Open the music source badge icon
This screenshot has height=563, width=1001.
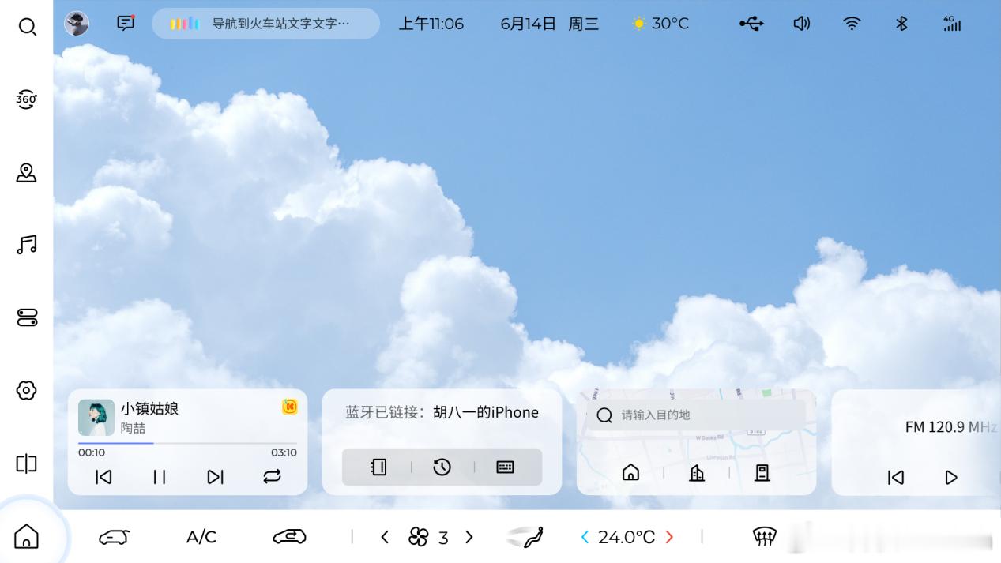coord(290,407)
